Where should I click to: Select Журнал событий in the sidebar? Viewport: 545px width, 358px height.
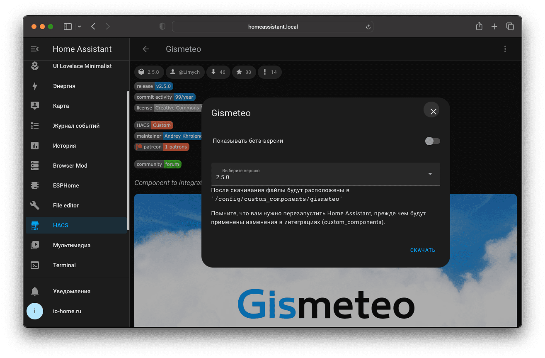pyautogui.click(x=76, y=126)
